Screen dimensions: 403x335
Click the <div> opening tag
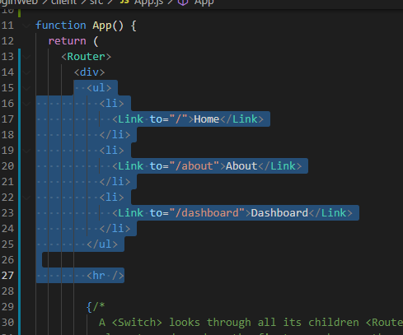[x=90, y=72]
